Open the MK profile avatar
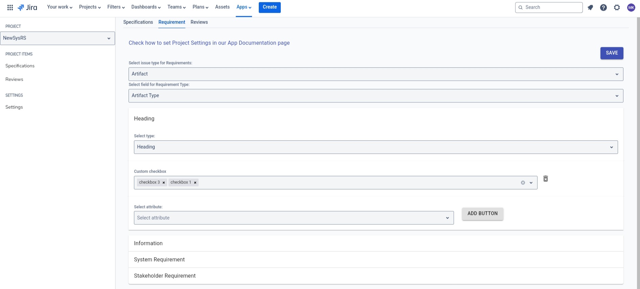Screen dimensions: 640x289 (x=631, y=7)
